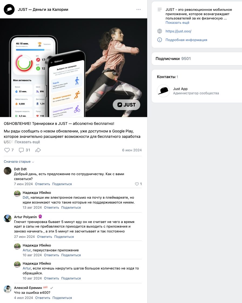Open the post's promotional image
The height and width of the screenshot is (303, 242).
point(73,68)
